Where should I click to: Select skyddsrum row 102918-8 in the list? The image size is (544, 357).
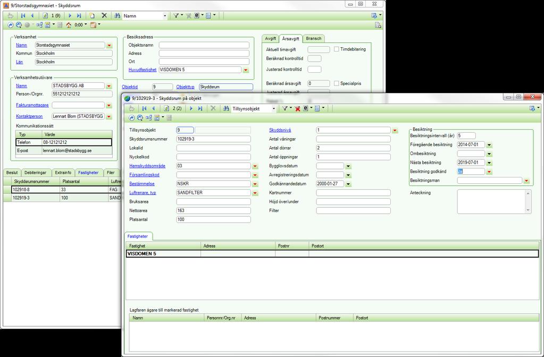click(61, 190)
